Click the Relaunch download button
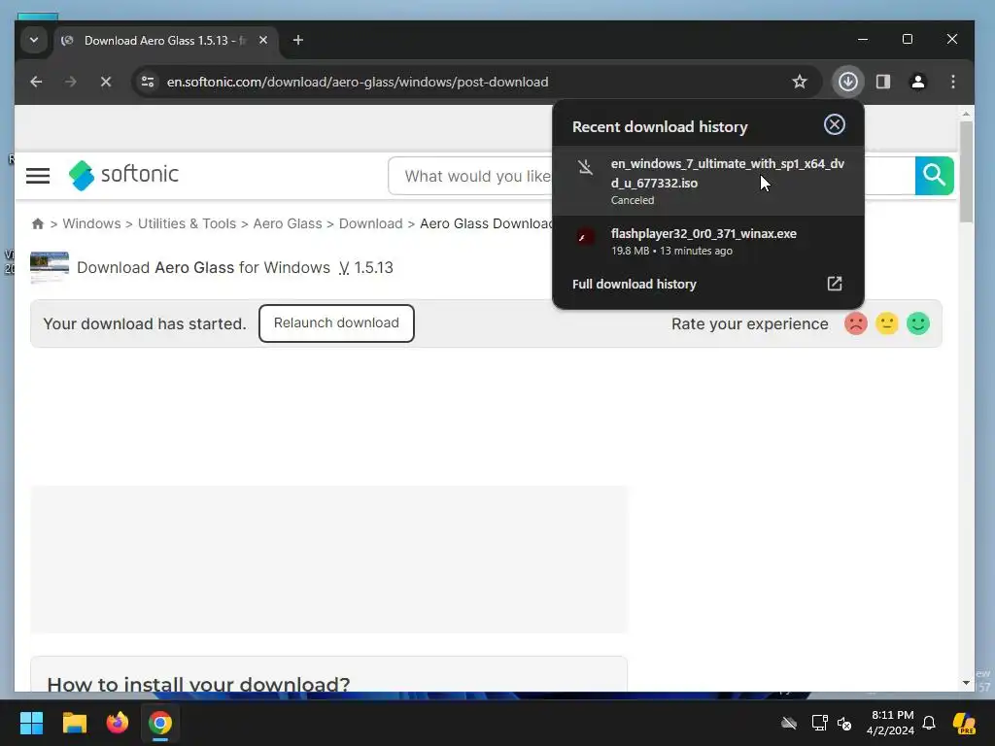Viewport: 995px width, 746px height. point(336,322)
